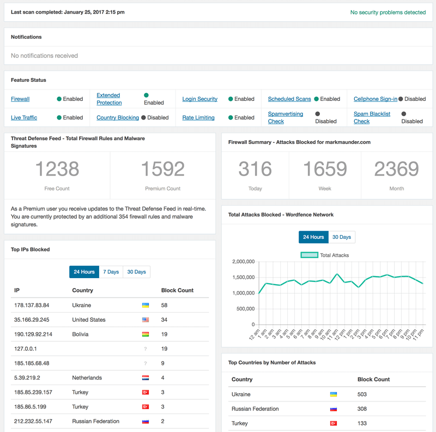Click the Ukraine flag icon in Top IPs
This screenshot has width=436, height=432.
click(x=145, y=305)
